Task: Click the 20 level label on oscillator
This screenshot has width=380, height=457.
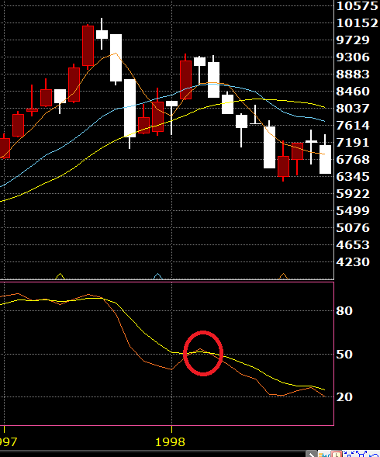Action: [344, 396]
